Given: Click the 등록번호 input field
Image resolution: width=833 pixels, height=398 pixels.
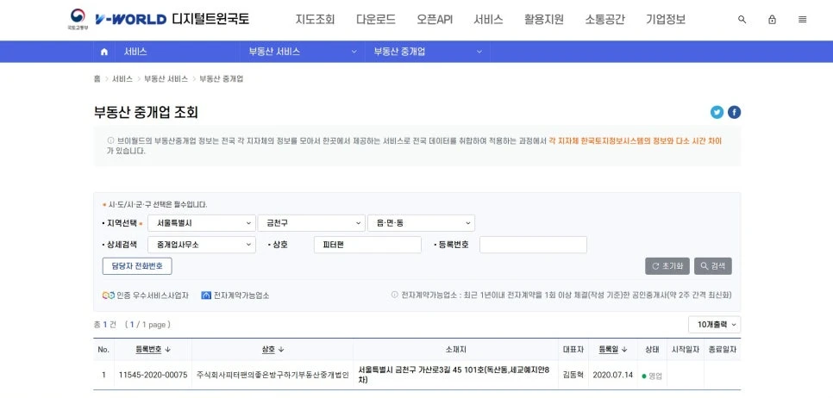Looking at the screenshot, I should (x=533, y=245).
